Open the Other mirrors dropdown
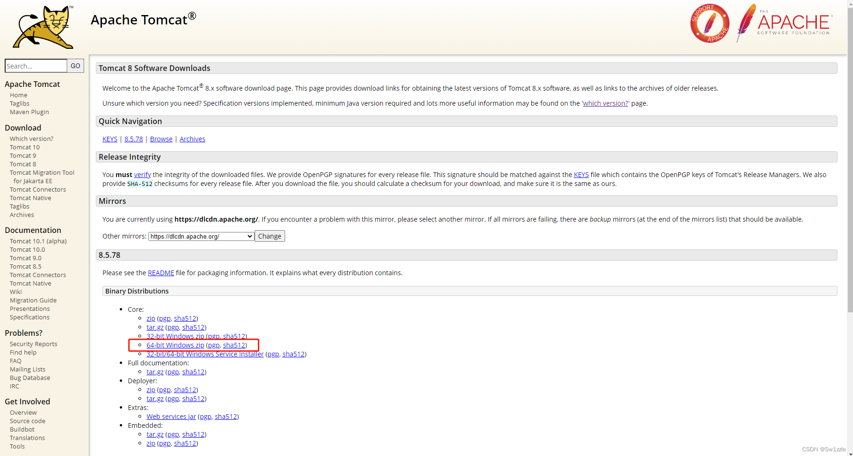Screen dimensions: 853x456 (202, 236)
